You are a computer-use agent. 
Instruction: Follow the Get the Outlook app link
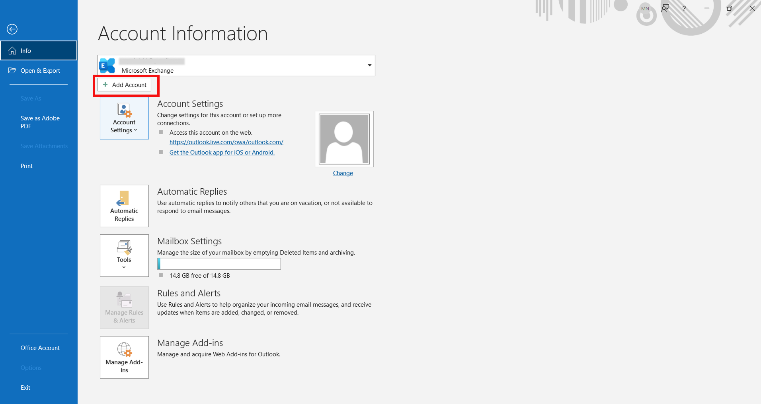[x=222, y=152]
